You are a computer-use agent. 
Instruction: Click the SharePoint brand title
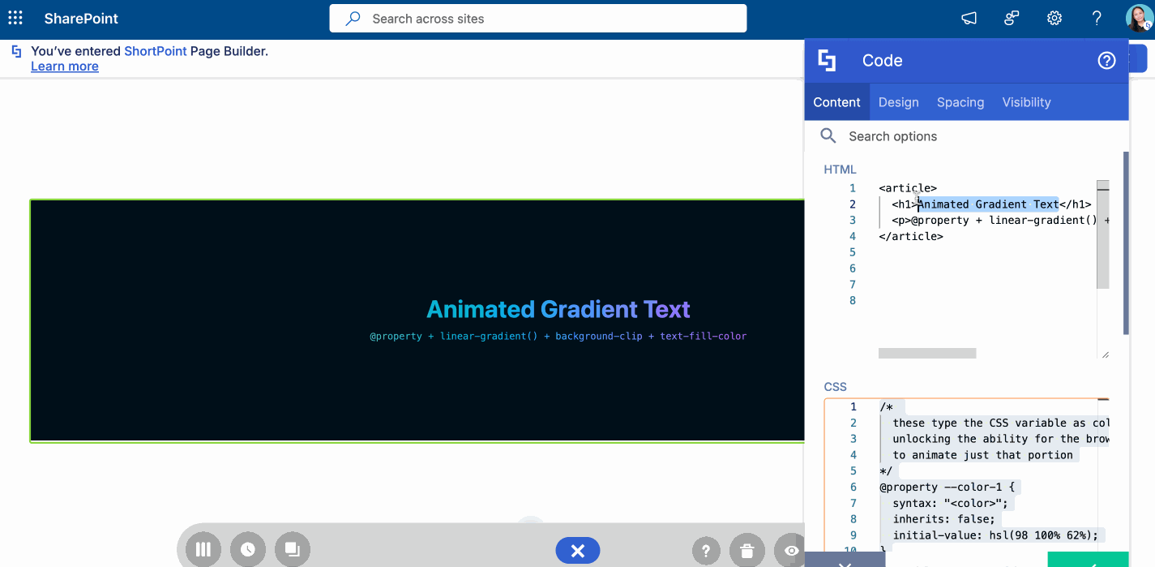81,18
